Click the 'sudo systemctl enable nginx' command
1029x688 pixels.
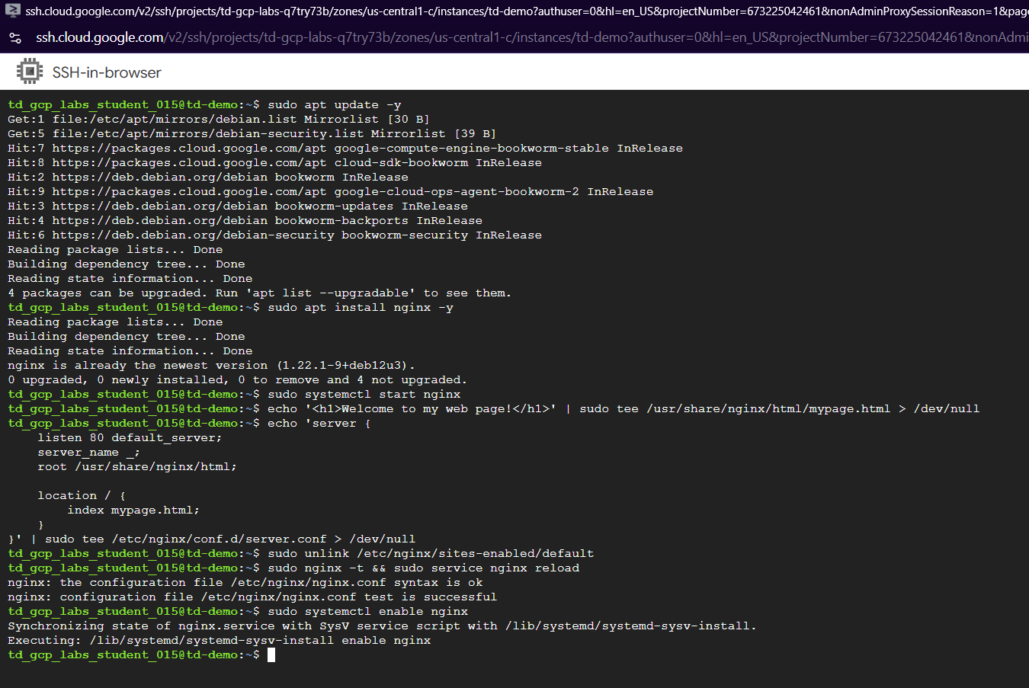click(367, 612)
